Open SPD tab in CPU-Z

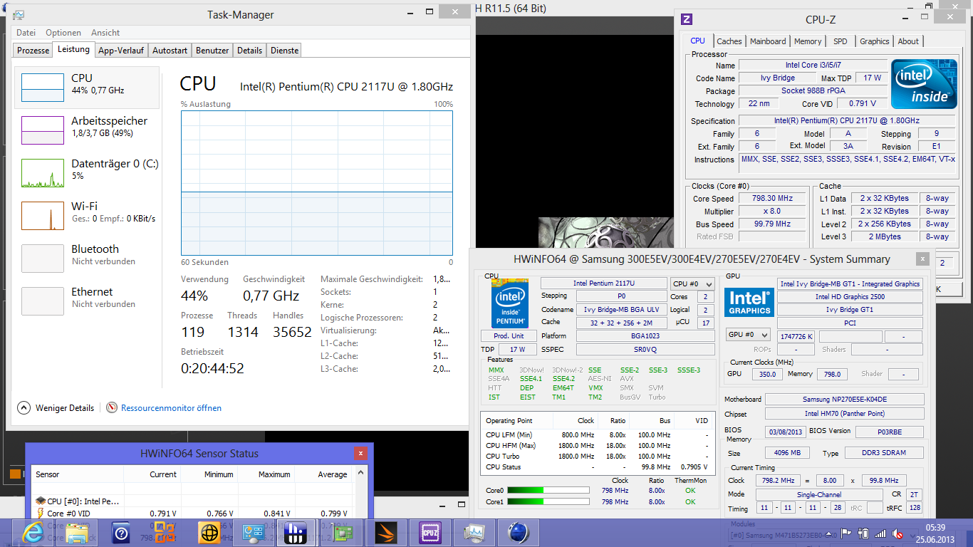(841, 41)
